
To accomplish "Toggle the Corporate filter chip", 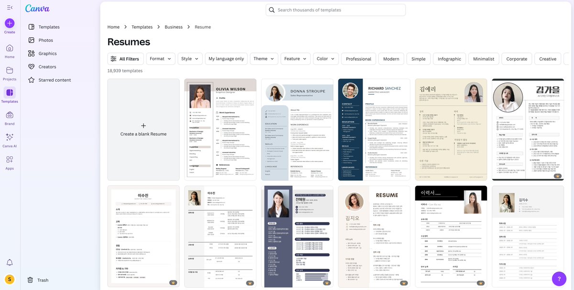I will [517, 59].
